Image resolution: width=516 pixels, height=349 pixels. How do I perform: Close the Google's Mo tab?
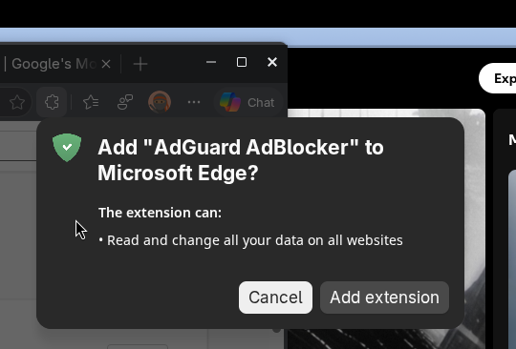106,64
